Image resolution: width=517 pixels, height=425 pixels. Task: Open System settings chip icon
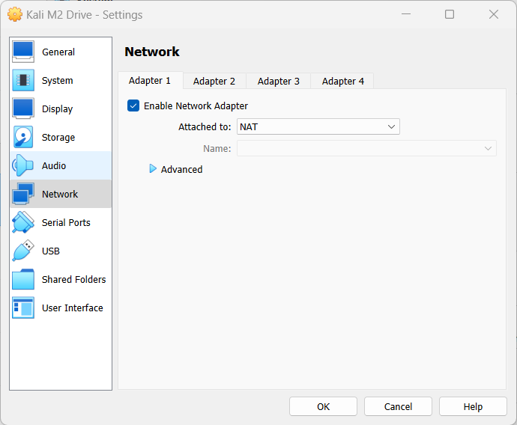click(23, 80)
